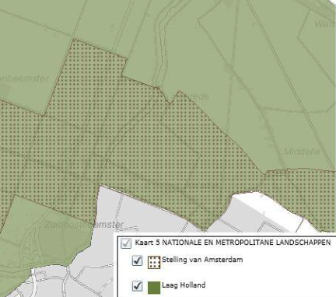Click the partially visible Middenbeemster label at left

[24, 79]
